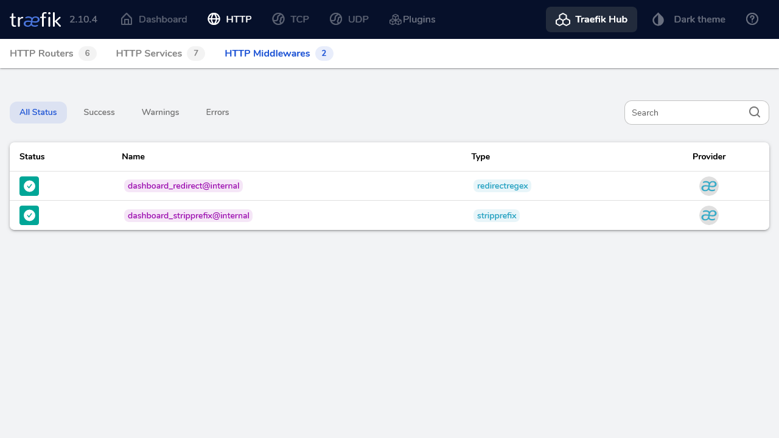779x438 pixels.
Task: Filter by Success status
Action: (99, 113)
